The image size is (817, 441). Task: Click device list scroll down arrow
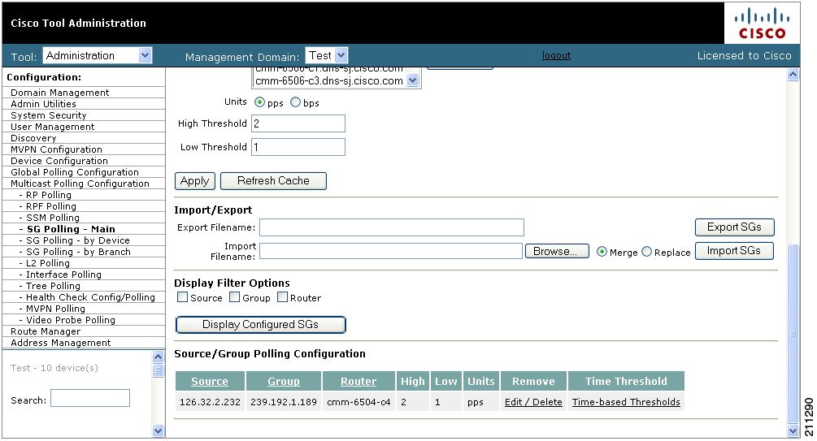pos(159,430)
